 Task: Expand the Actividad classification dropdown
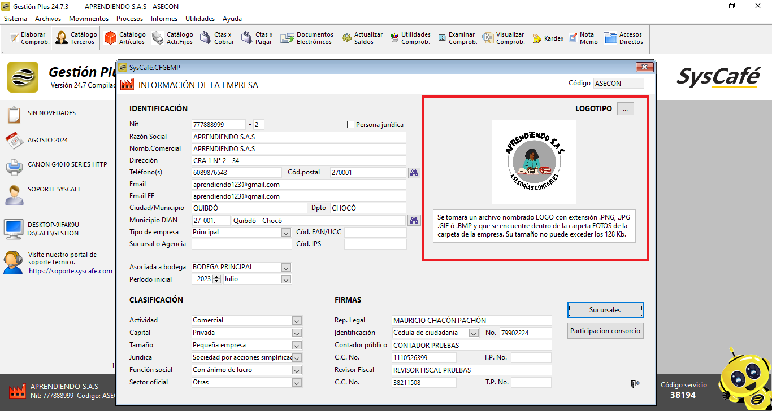tap(297, 320)
